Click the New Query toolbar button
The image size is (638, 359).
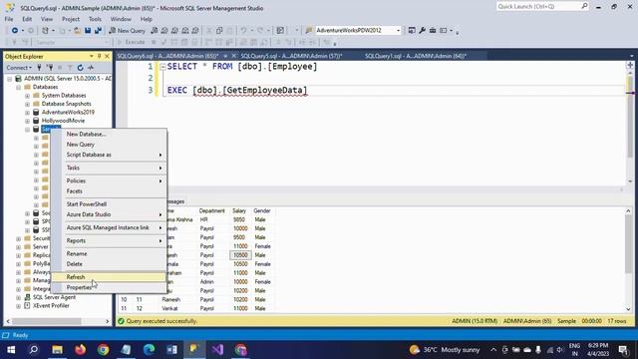coord(127,31)
